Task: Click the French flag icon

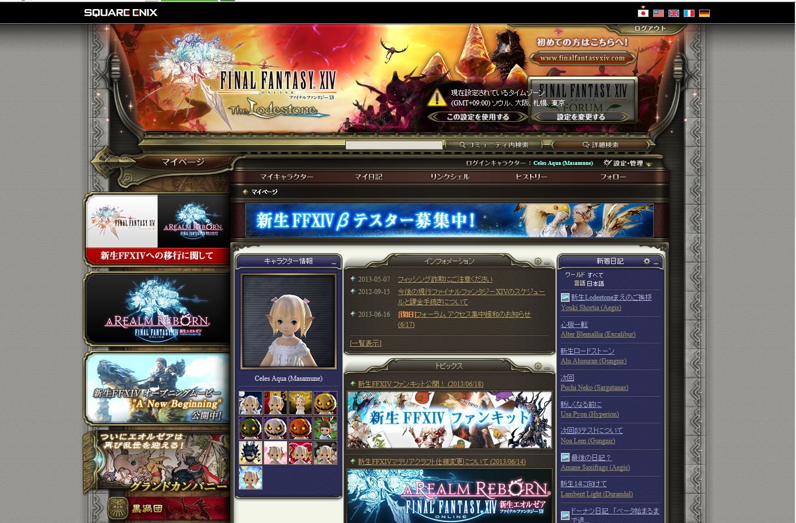Action: coord(689,13)
